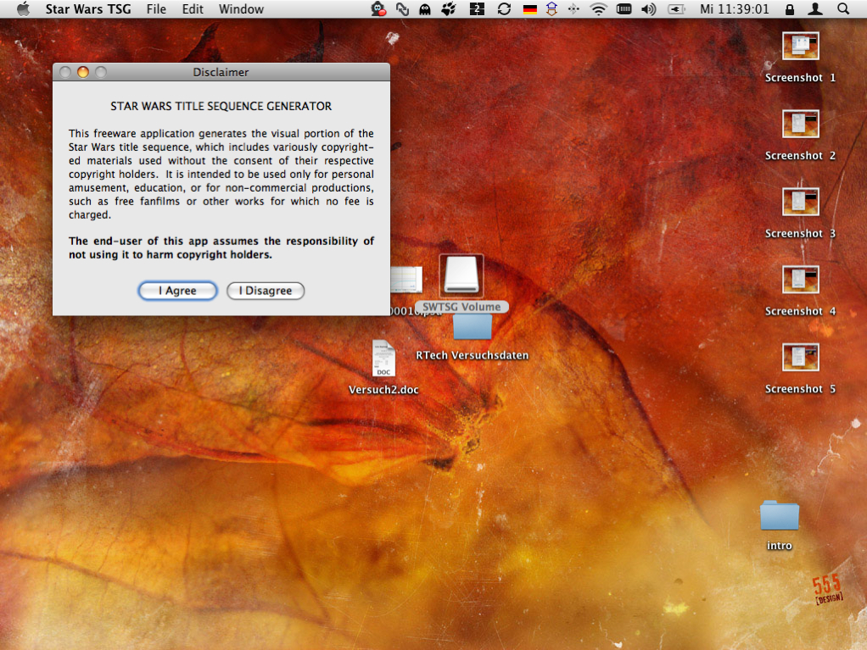
Task: Open the Wi-Fi status menu
Action: point(598,8)
